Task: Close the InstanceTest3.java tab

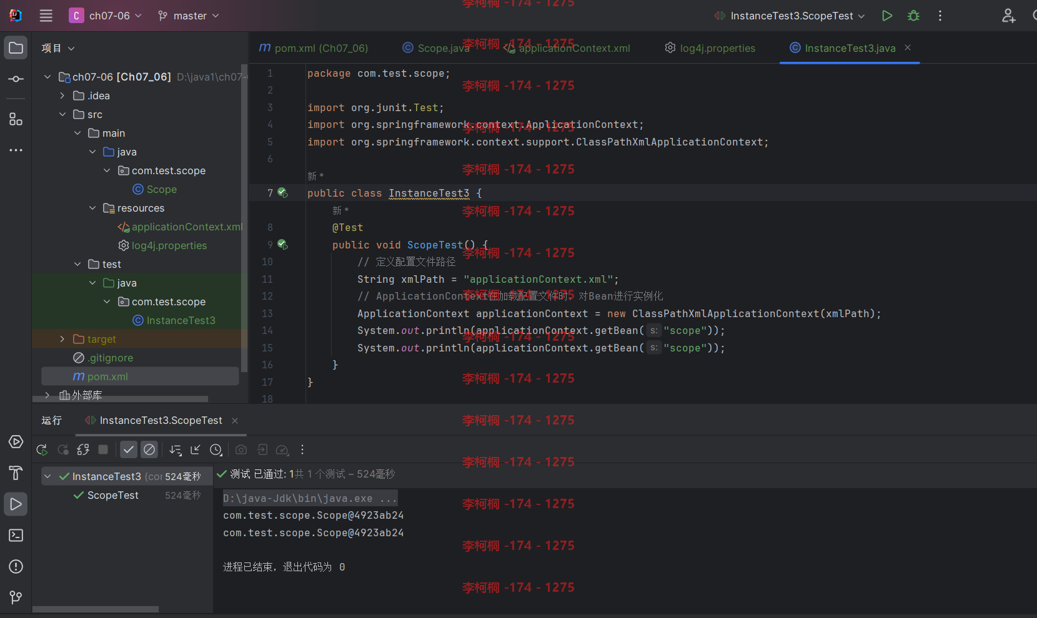Action: pos(908,47)
